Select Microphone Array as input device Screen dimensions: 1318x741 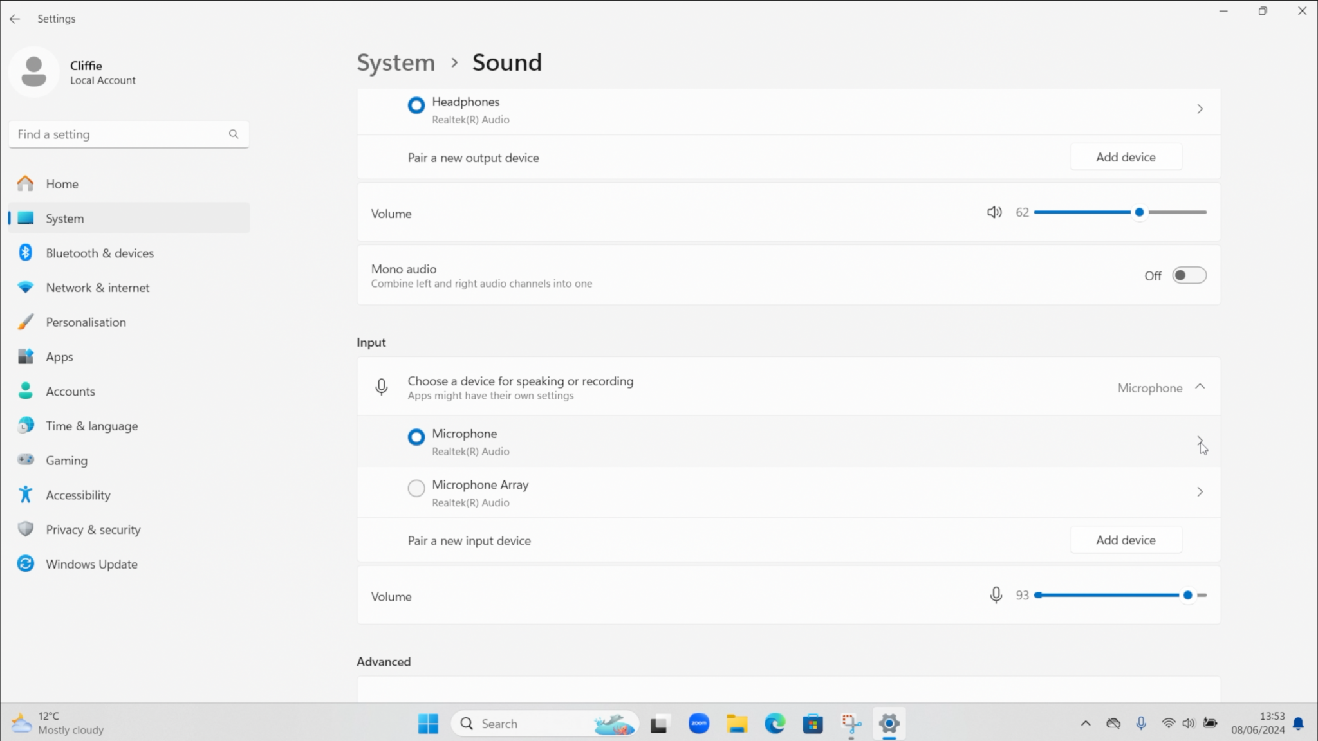point(416,488)
